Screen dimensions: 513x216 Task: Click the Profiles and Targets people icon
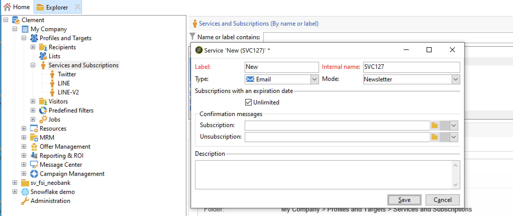(34, 38)
